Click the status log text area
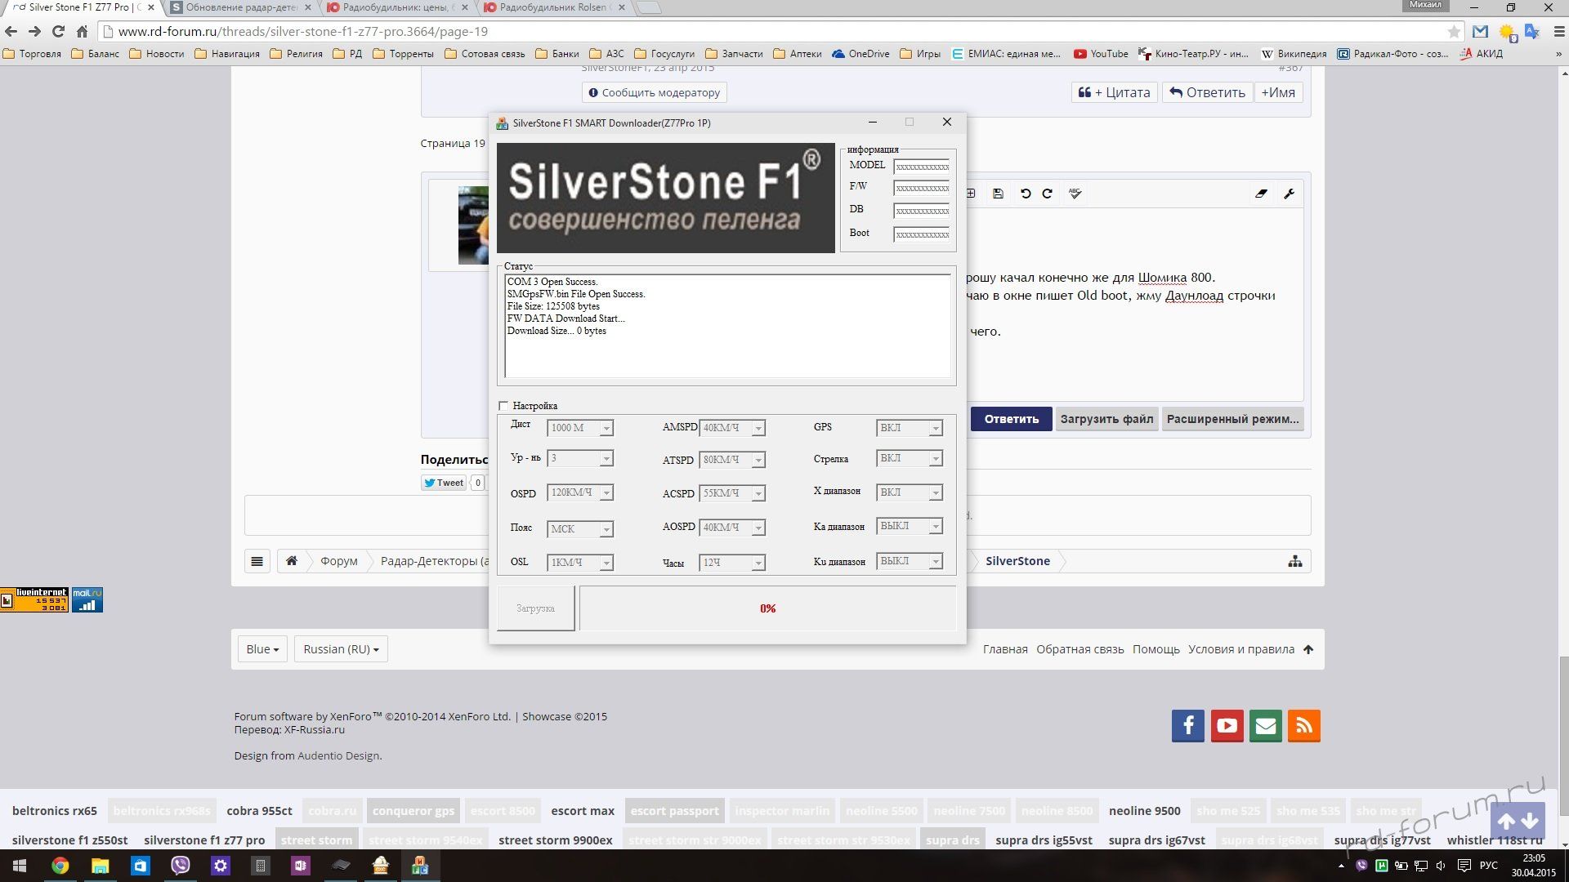1569x882 pixels. tap(727, 326)
